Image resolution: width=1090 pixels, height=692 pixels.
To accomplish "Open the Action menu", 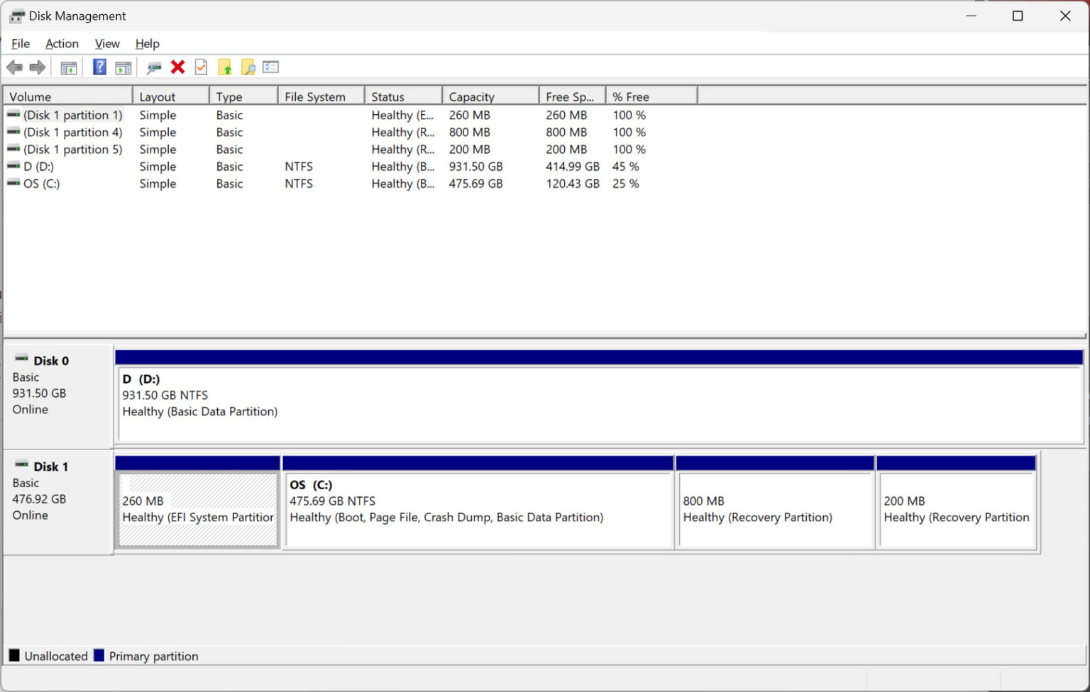I will [62, 43].
